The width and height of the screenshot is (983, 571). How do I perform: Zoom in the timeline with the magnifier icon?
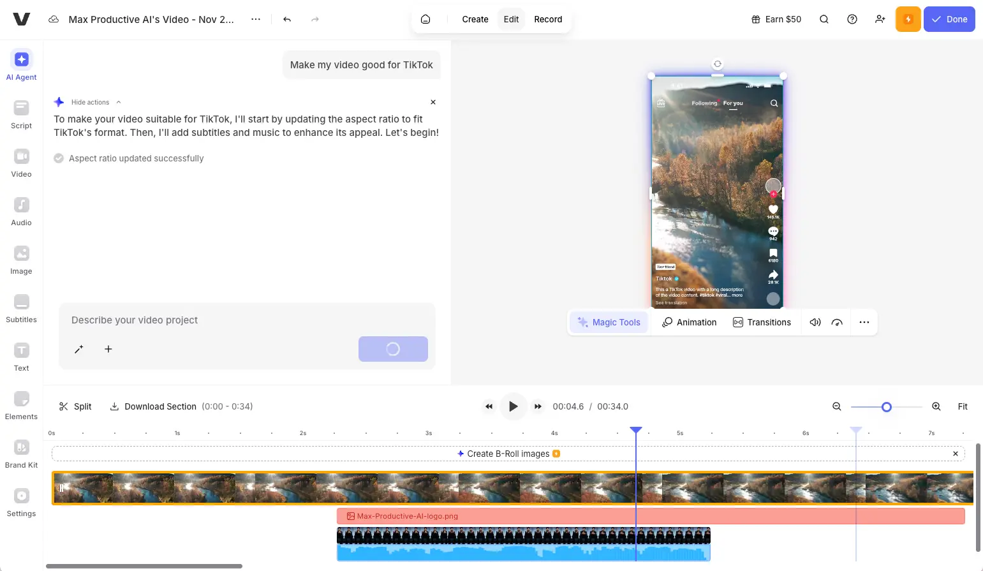tap(936, 406)
